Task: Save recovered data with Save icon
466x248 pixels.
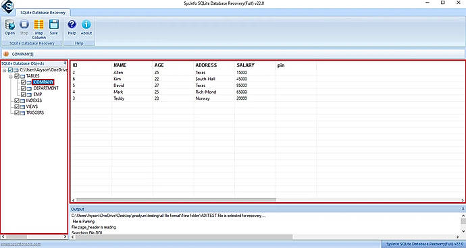Action: 54,25
